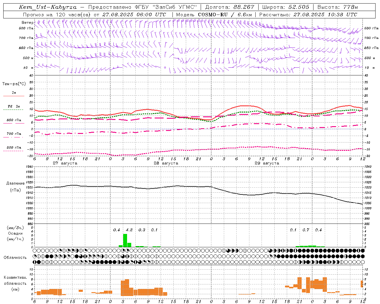Click the Облачность cloudiness label
Viewport: 380px width, 304px height.
coord(15,258)
